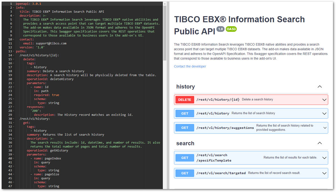Fold the get block at line 31
Screen dimensions: 336x192
pyautogui.click(x=14, y=123)
